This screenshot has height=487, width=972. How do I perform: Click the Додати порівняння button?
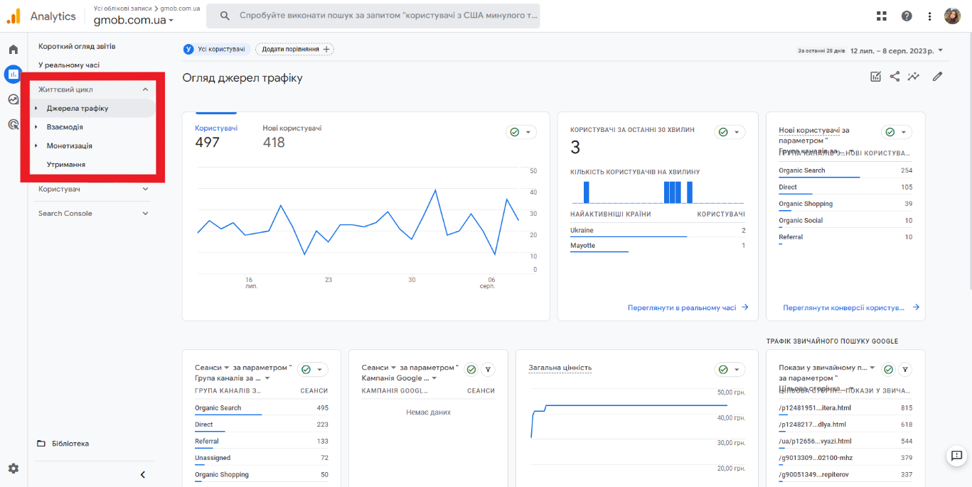[x=294, y=49]
